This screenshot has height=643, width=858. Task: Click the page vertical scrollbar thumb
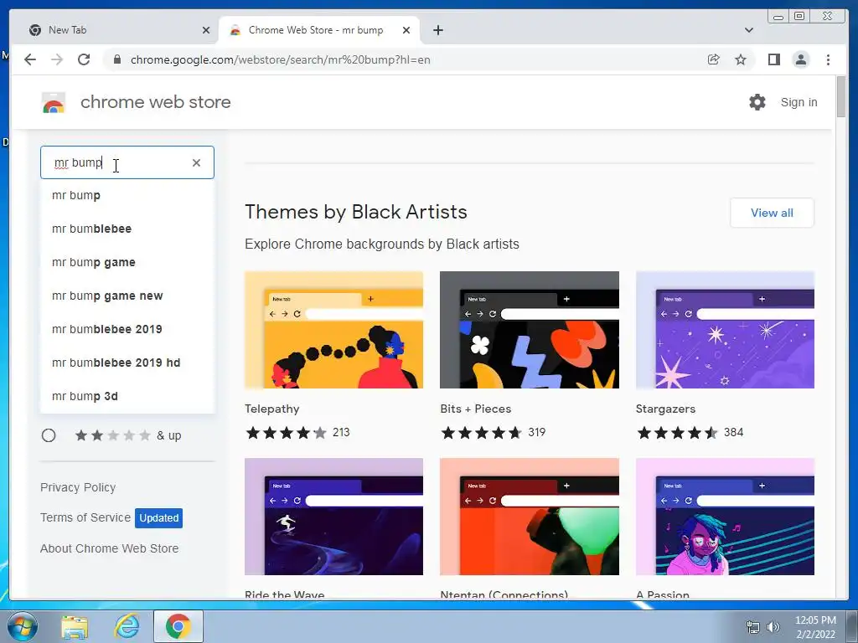pyautogui.click(x=841, y=97)
